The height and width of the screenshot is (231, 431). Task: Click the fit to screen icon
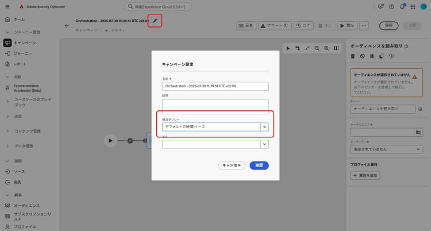[307, 48]
